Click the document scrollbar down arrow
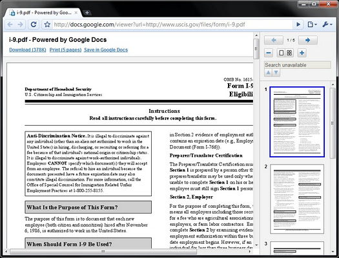The height and width of the screenshot is (258, 339). click(256, 245)
